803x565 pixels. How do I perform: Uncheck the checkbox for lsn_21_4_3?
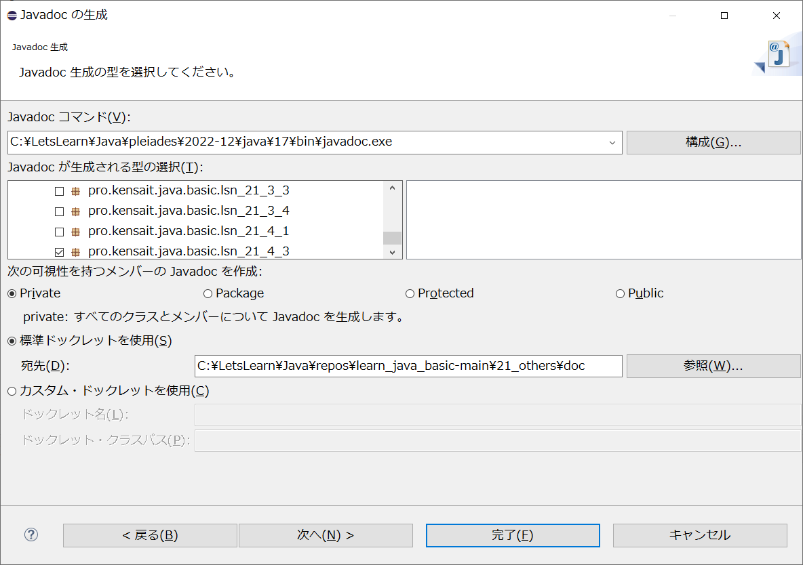tap(58, 251)
